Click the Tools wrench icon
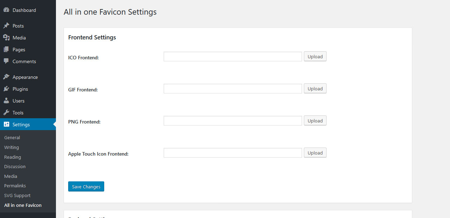The height and width of the screenshot is (218, 450). (6, 113)
